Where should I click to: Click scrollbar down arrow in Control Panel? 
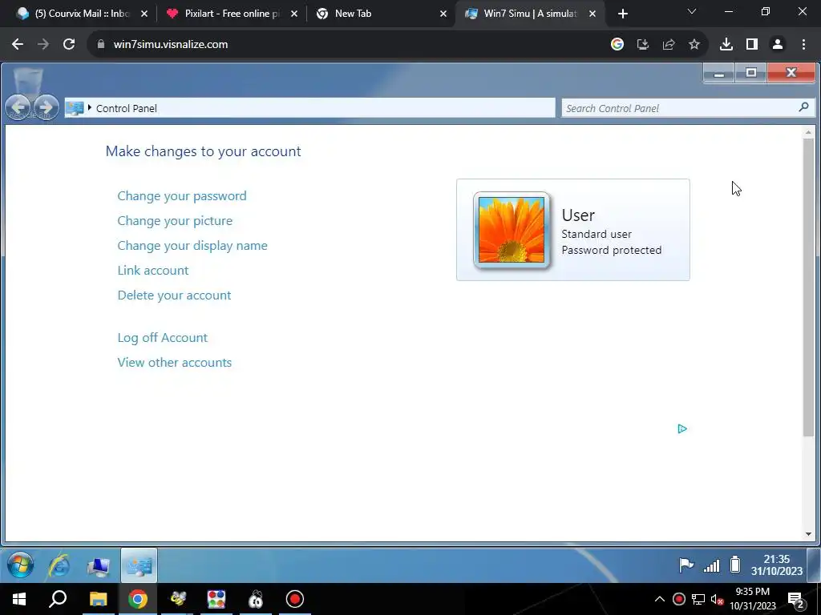coord(808,534)
